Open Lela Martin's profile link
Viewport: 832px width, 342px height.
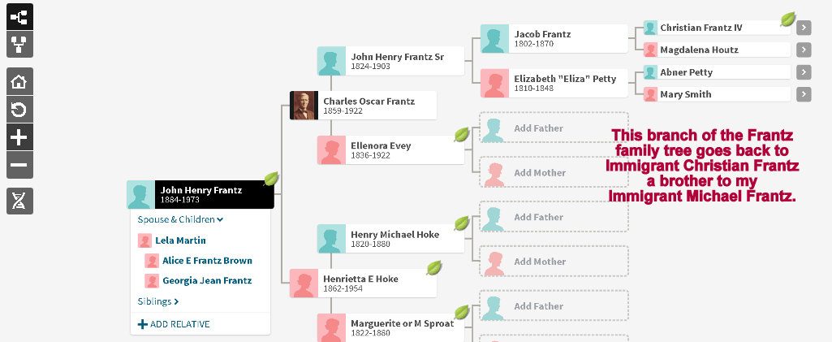point(180,240)
